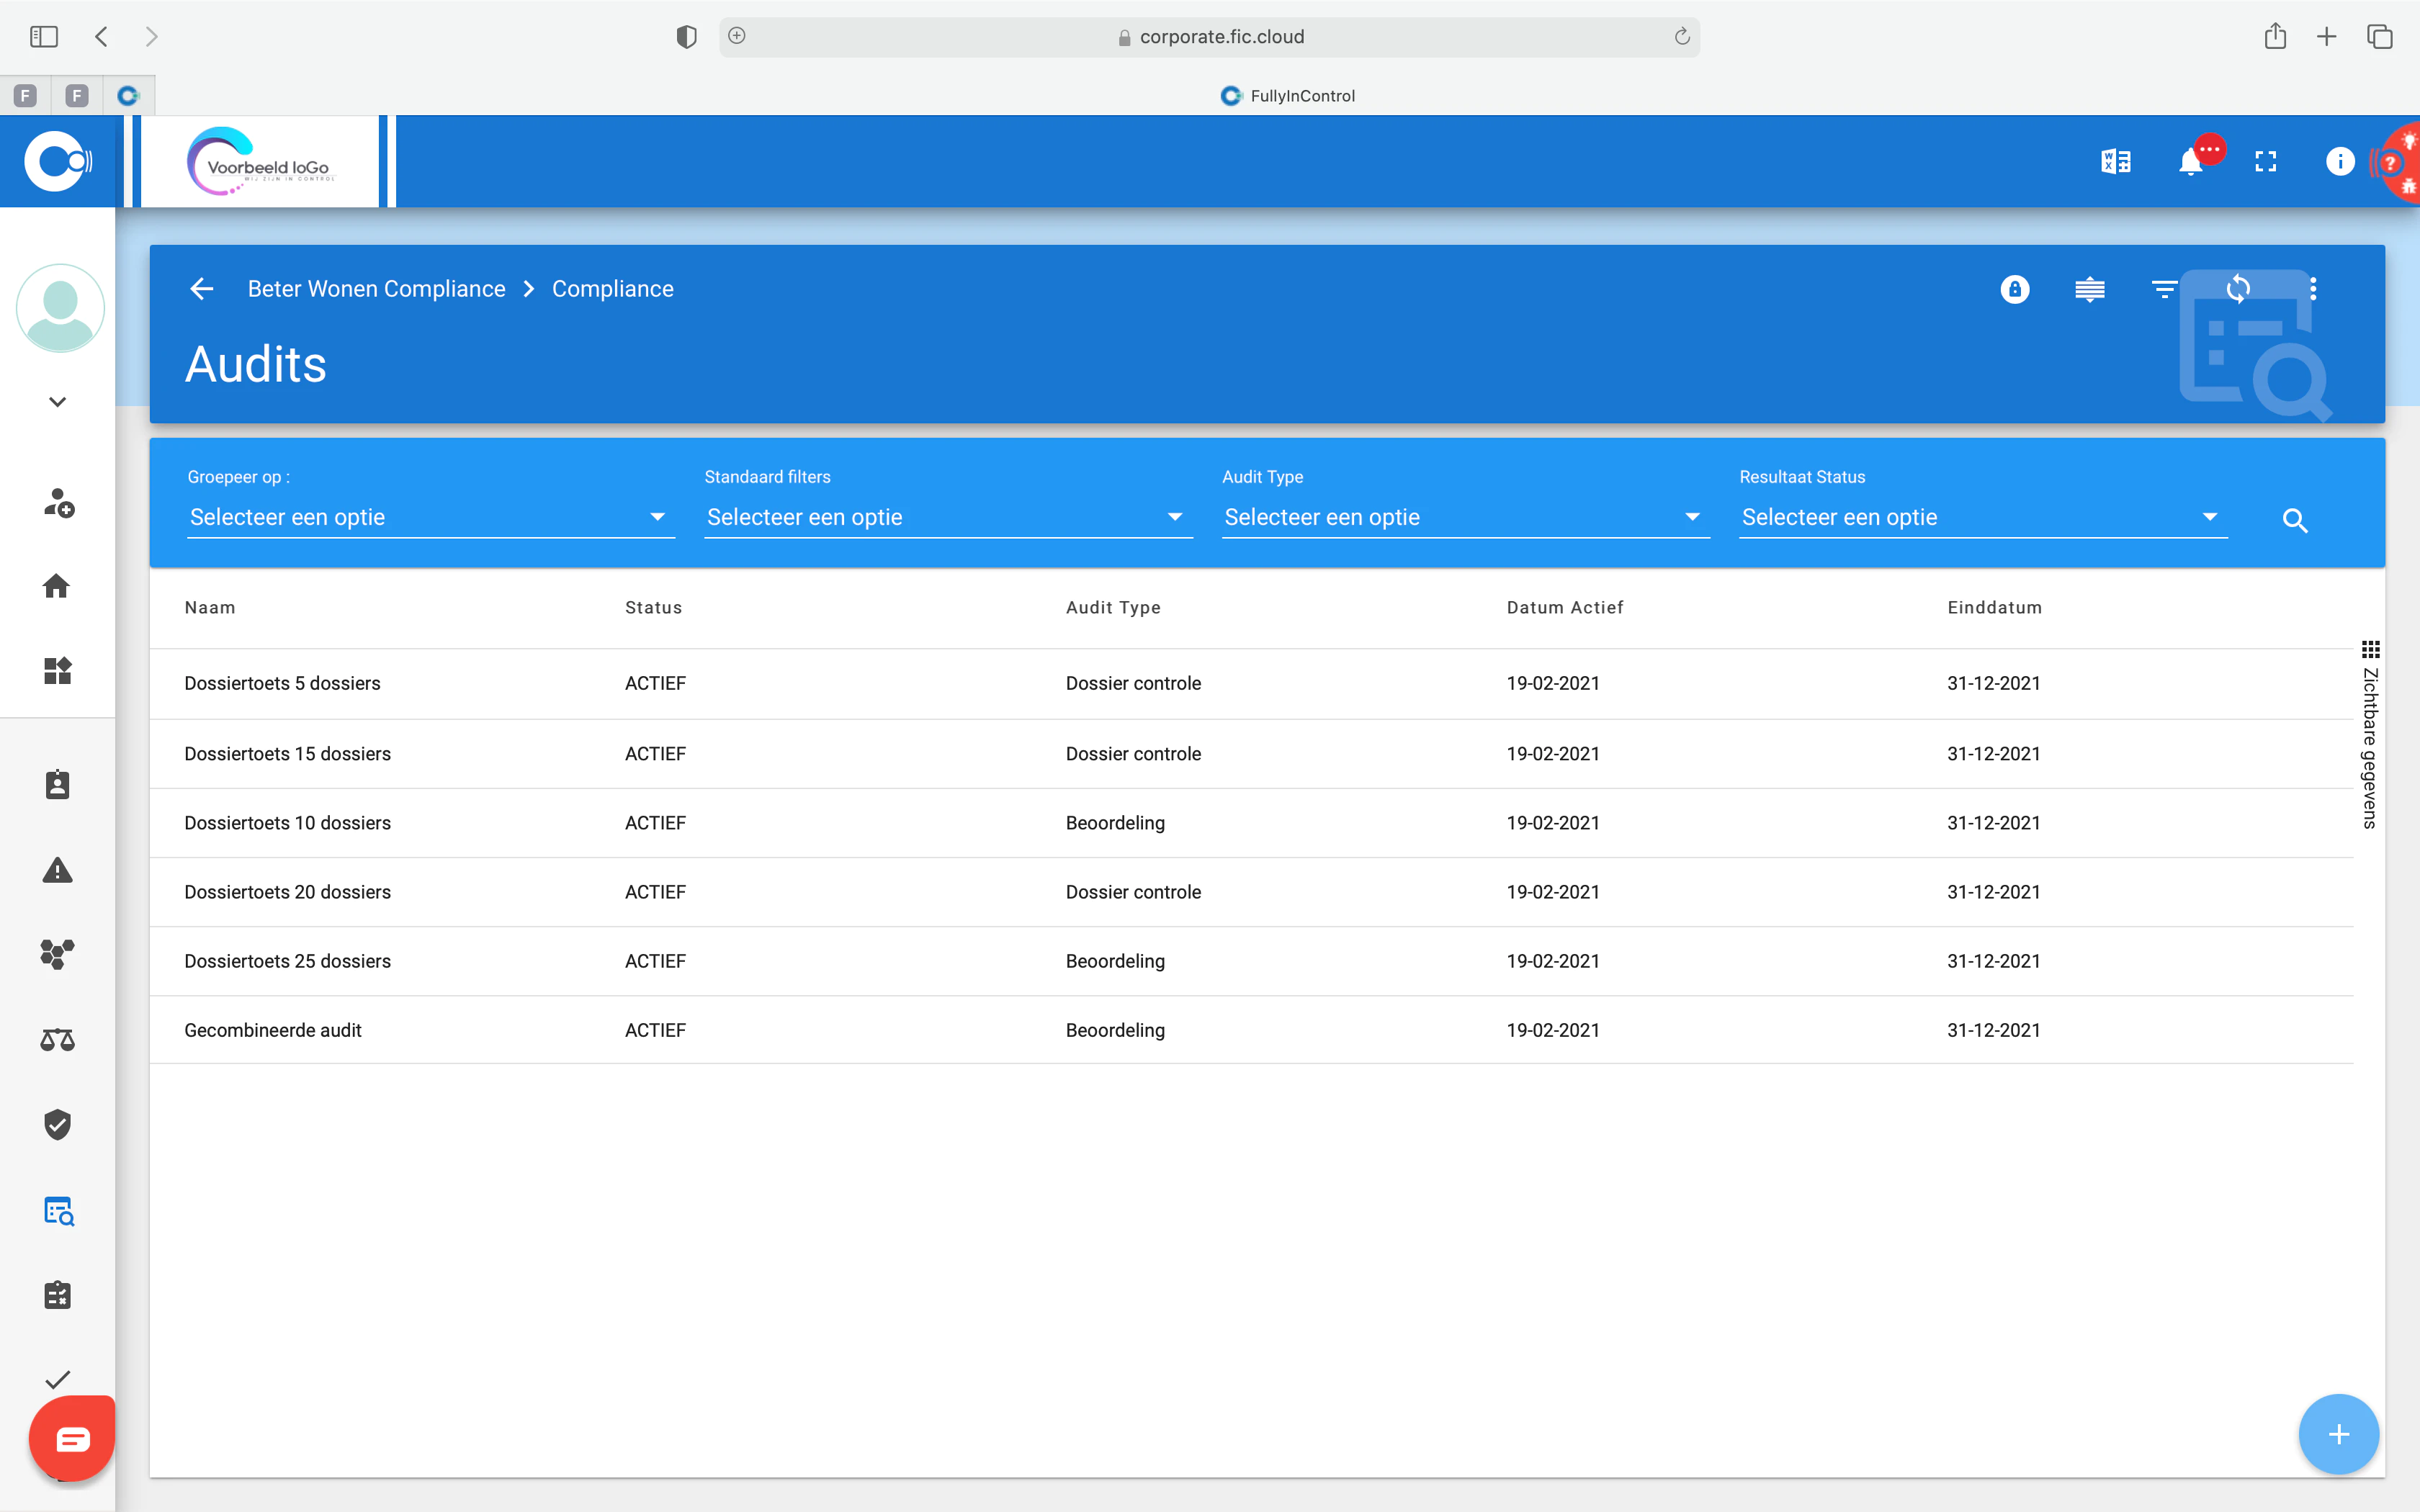
Task: Open the Audit Type dropdown
Action: [x=1465, y=517]
